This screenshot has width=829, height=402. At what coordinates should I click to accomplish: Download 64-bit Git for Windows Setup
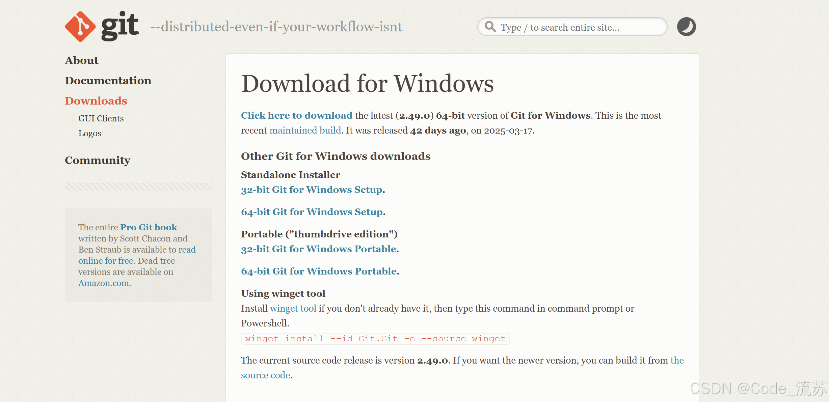[x=312, y=212]
